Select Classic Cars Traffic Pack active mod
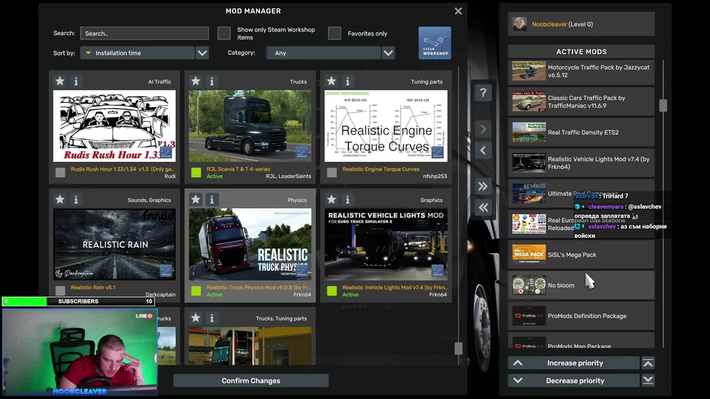710x399 pixels. [x=581, y=102]
